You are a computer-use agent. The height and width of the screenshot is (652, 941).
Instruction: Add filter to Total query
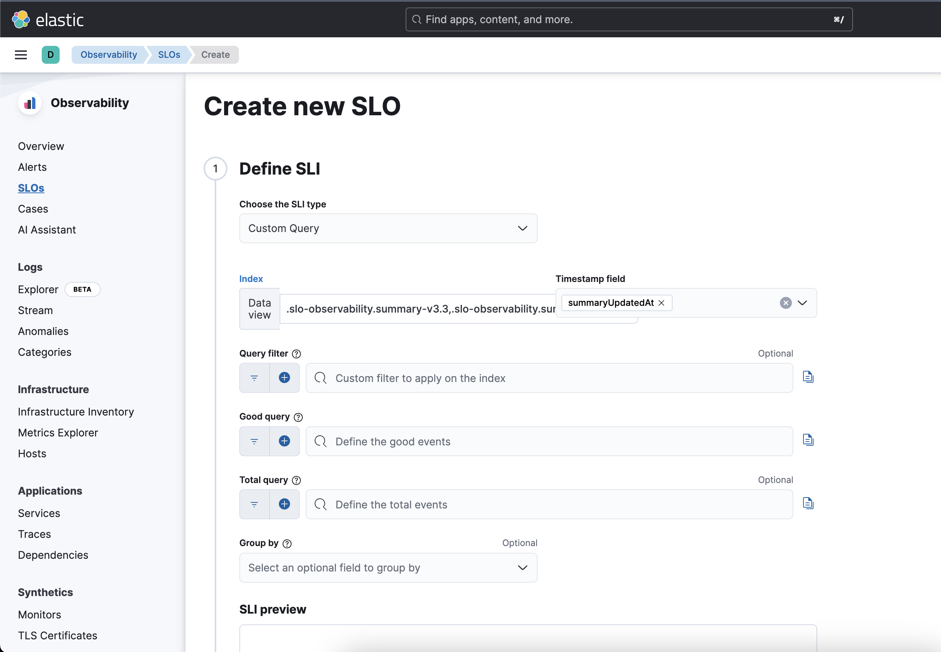point(284,505)
